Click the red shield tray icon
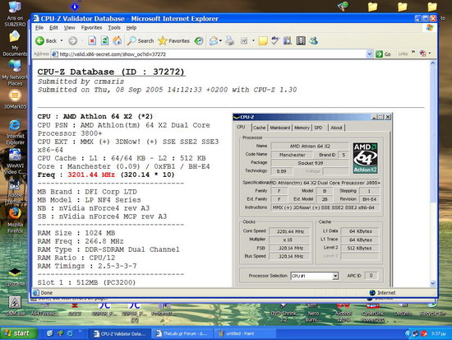 point(424,333)
